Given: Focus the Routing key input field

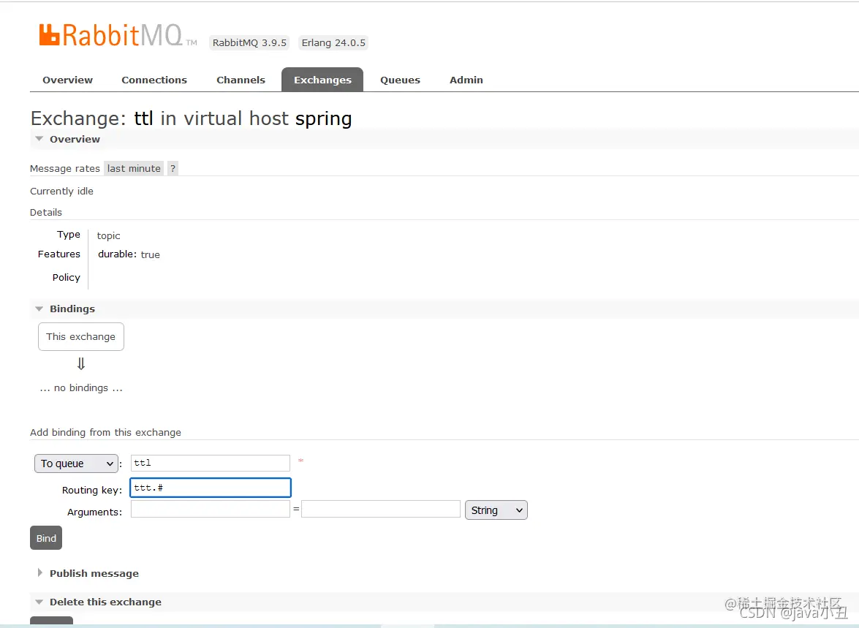Looking at the screenshot, I should coord(211,488).
